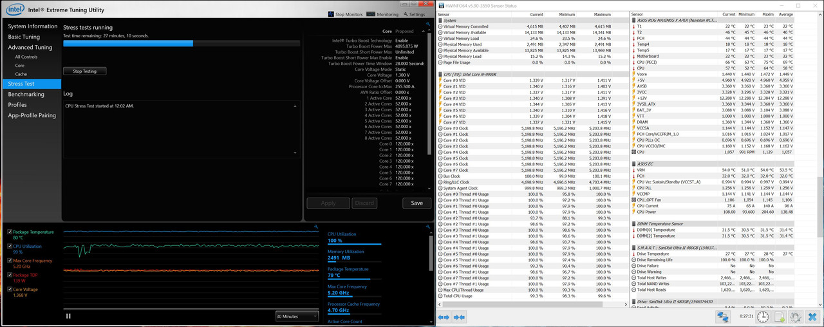
Task: Open All Controls under Advanced Tuning
Action: click(26, 57)
